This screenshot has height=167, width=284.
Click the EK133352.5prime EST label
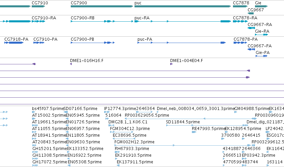pos(85,149)
